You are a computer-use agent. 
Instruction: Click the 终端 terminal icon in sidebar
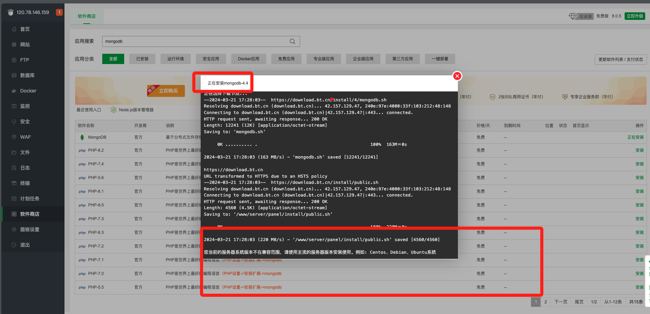[x=14, y=183]
